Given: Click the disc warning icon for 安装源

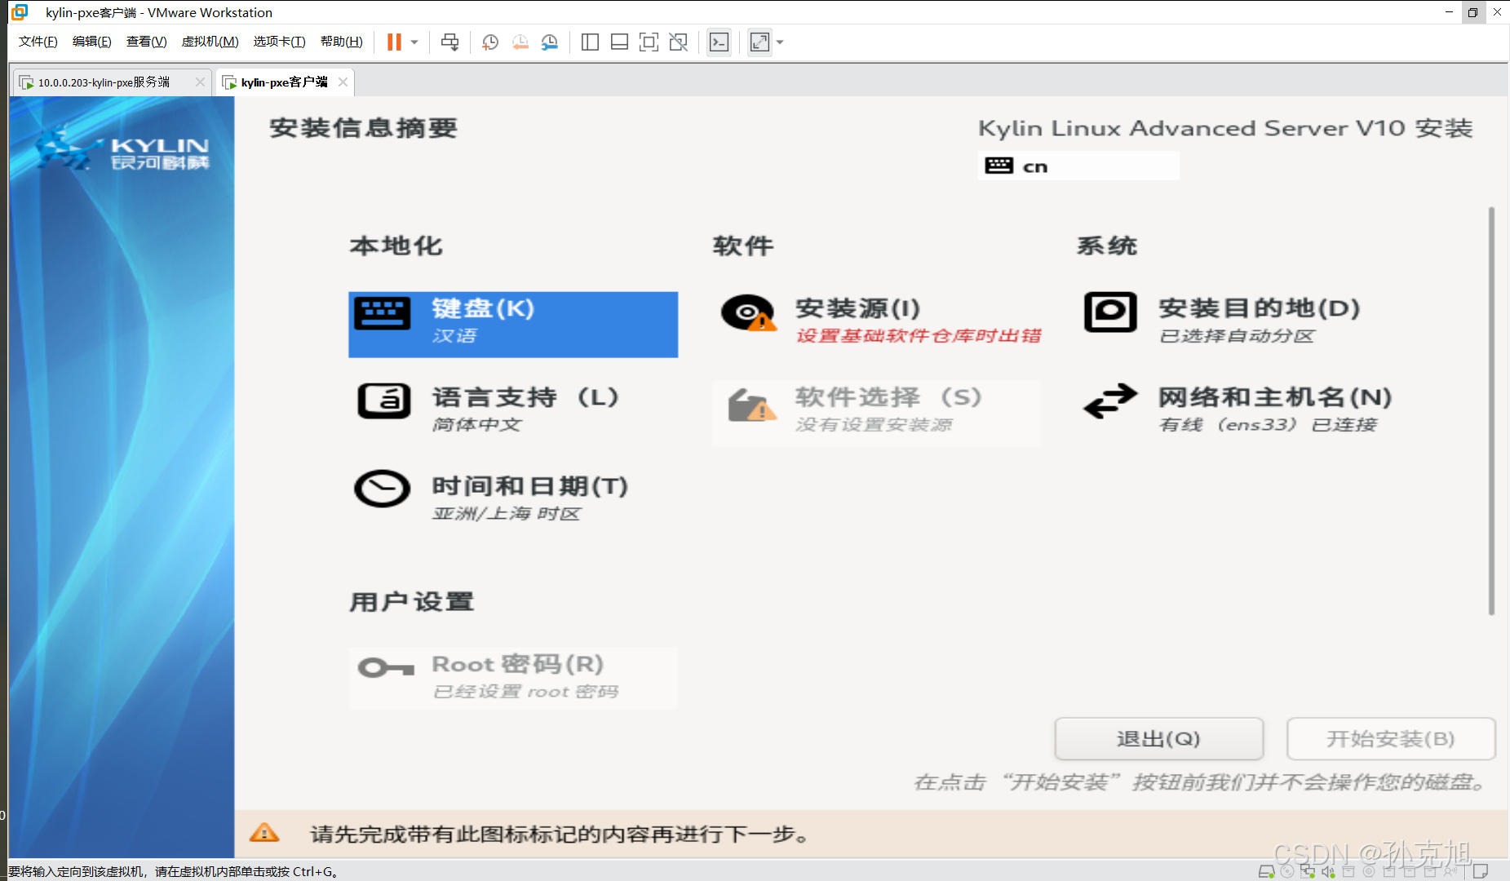Looking at the screenshot, I should (748, 312).
